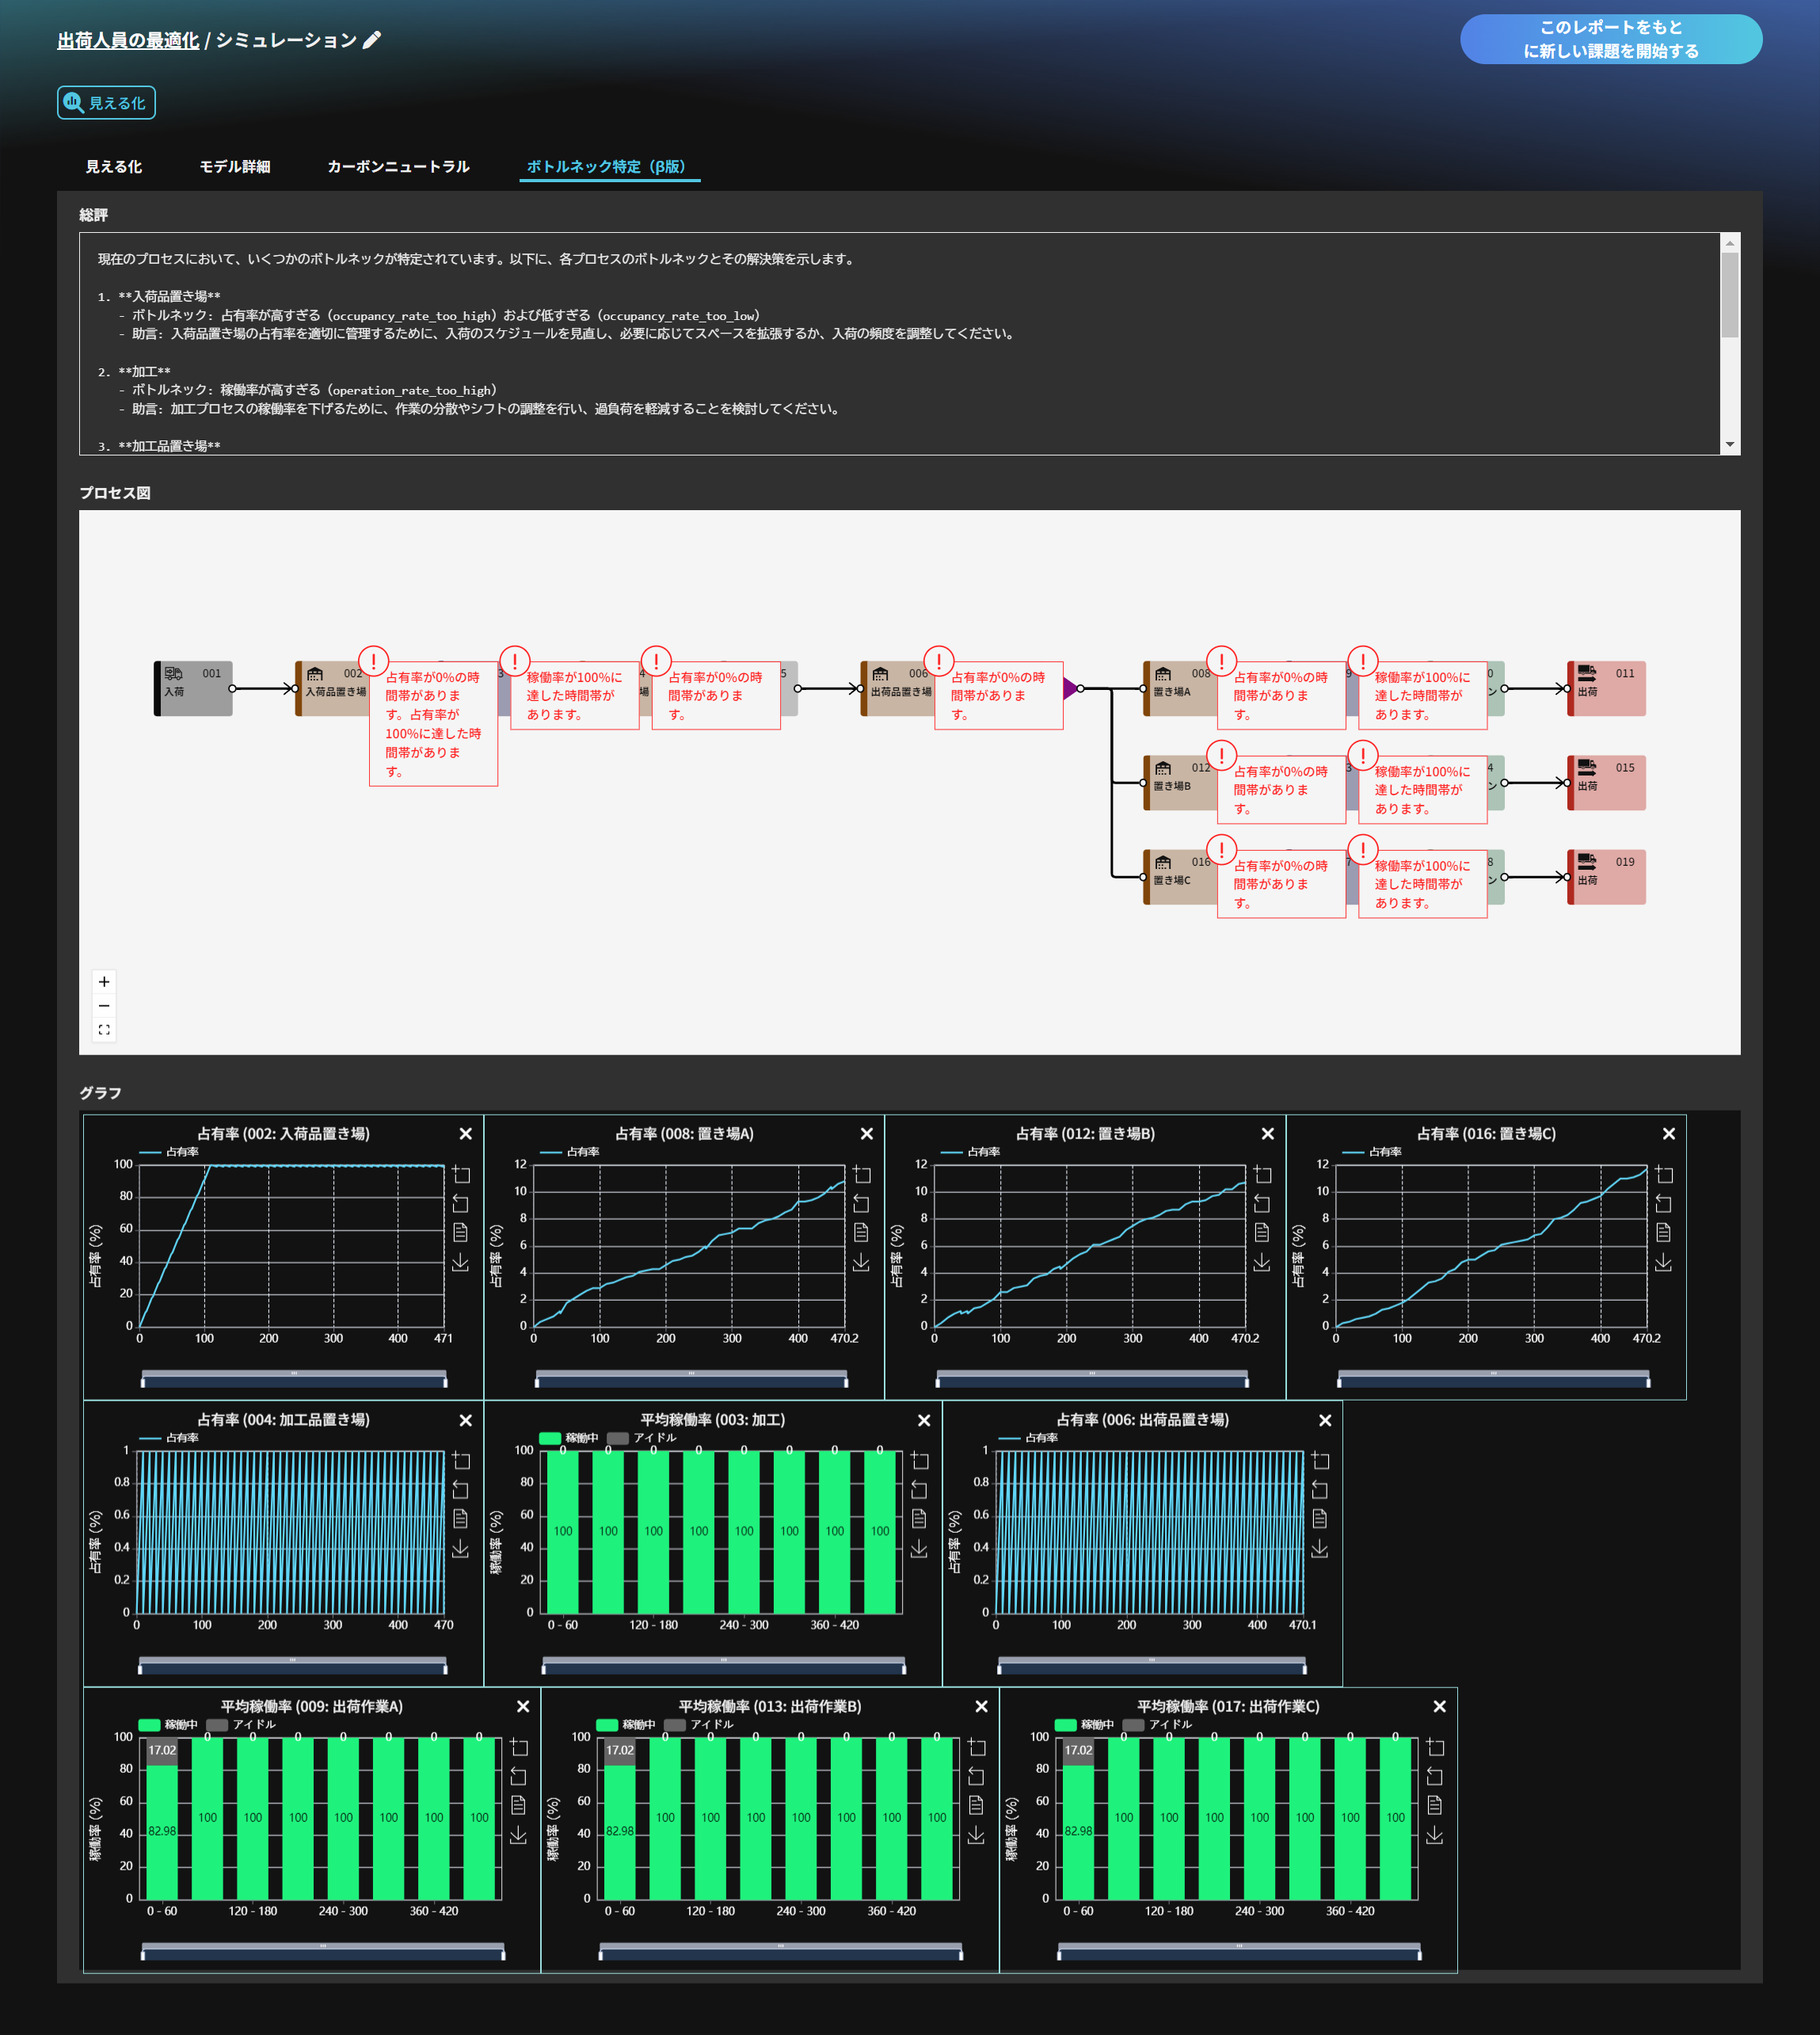Click zoom reset icon on 置き場A chart
This screenshot has width=1820, height=2035.
tap(861, 1203)
